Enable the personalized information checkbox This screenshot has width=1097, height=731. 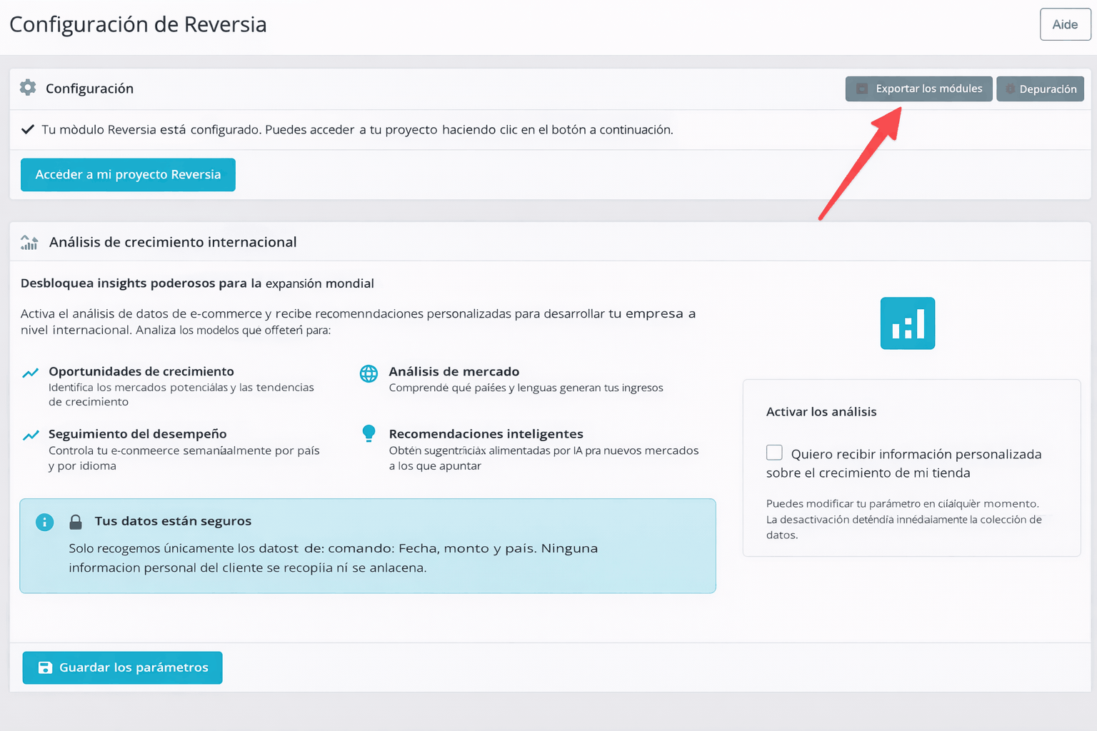774,453
